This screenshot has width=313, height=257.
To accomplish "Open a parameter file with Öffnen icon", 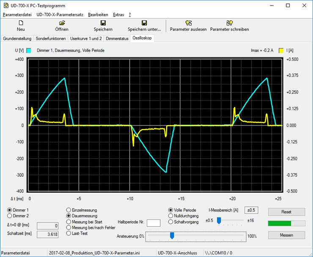I will 62,23.
